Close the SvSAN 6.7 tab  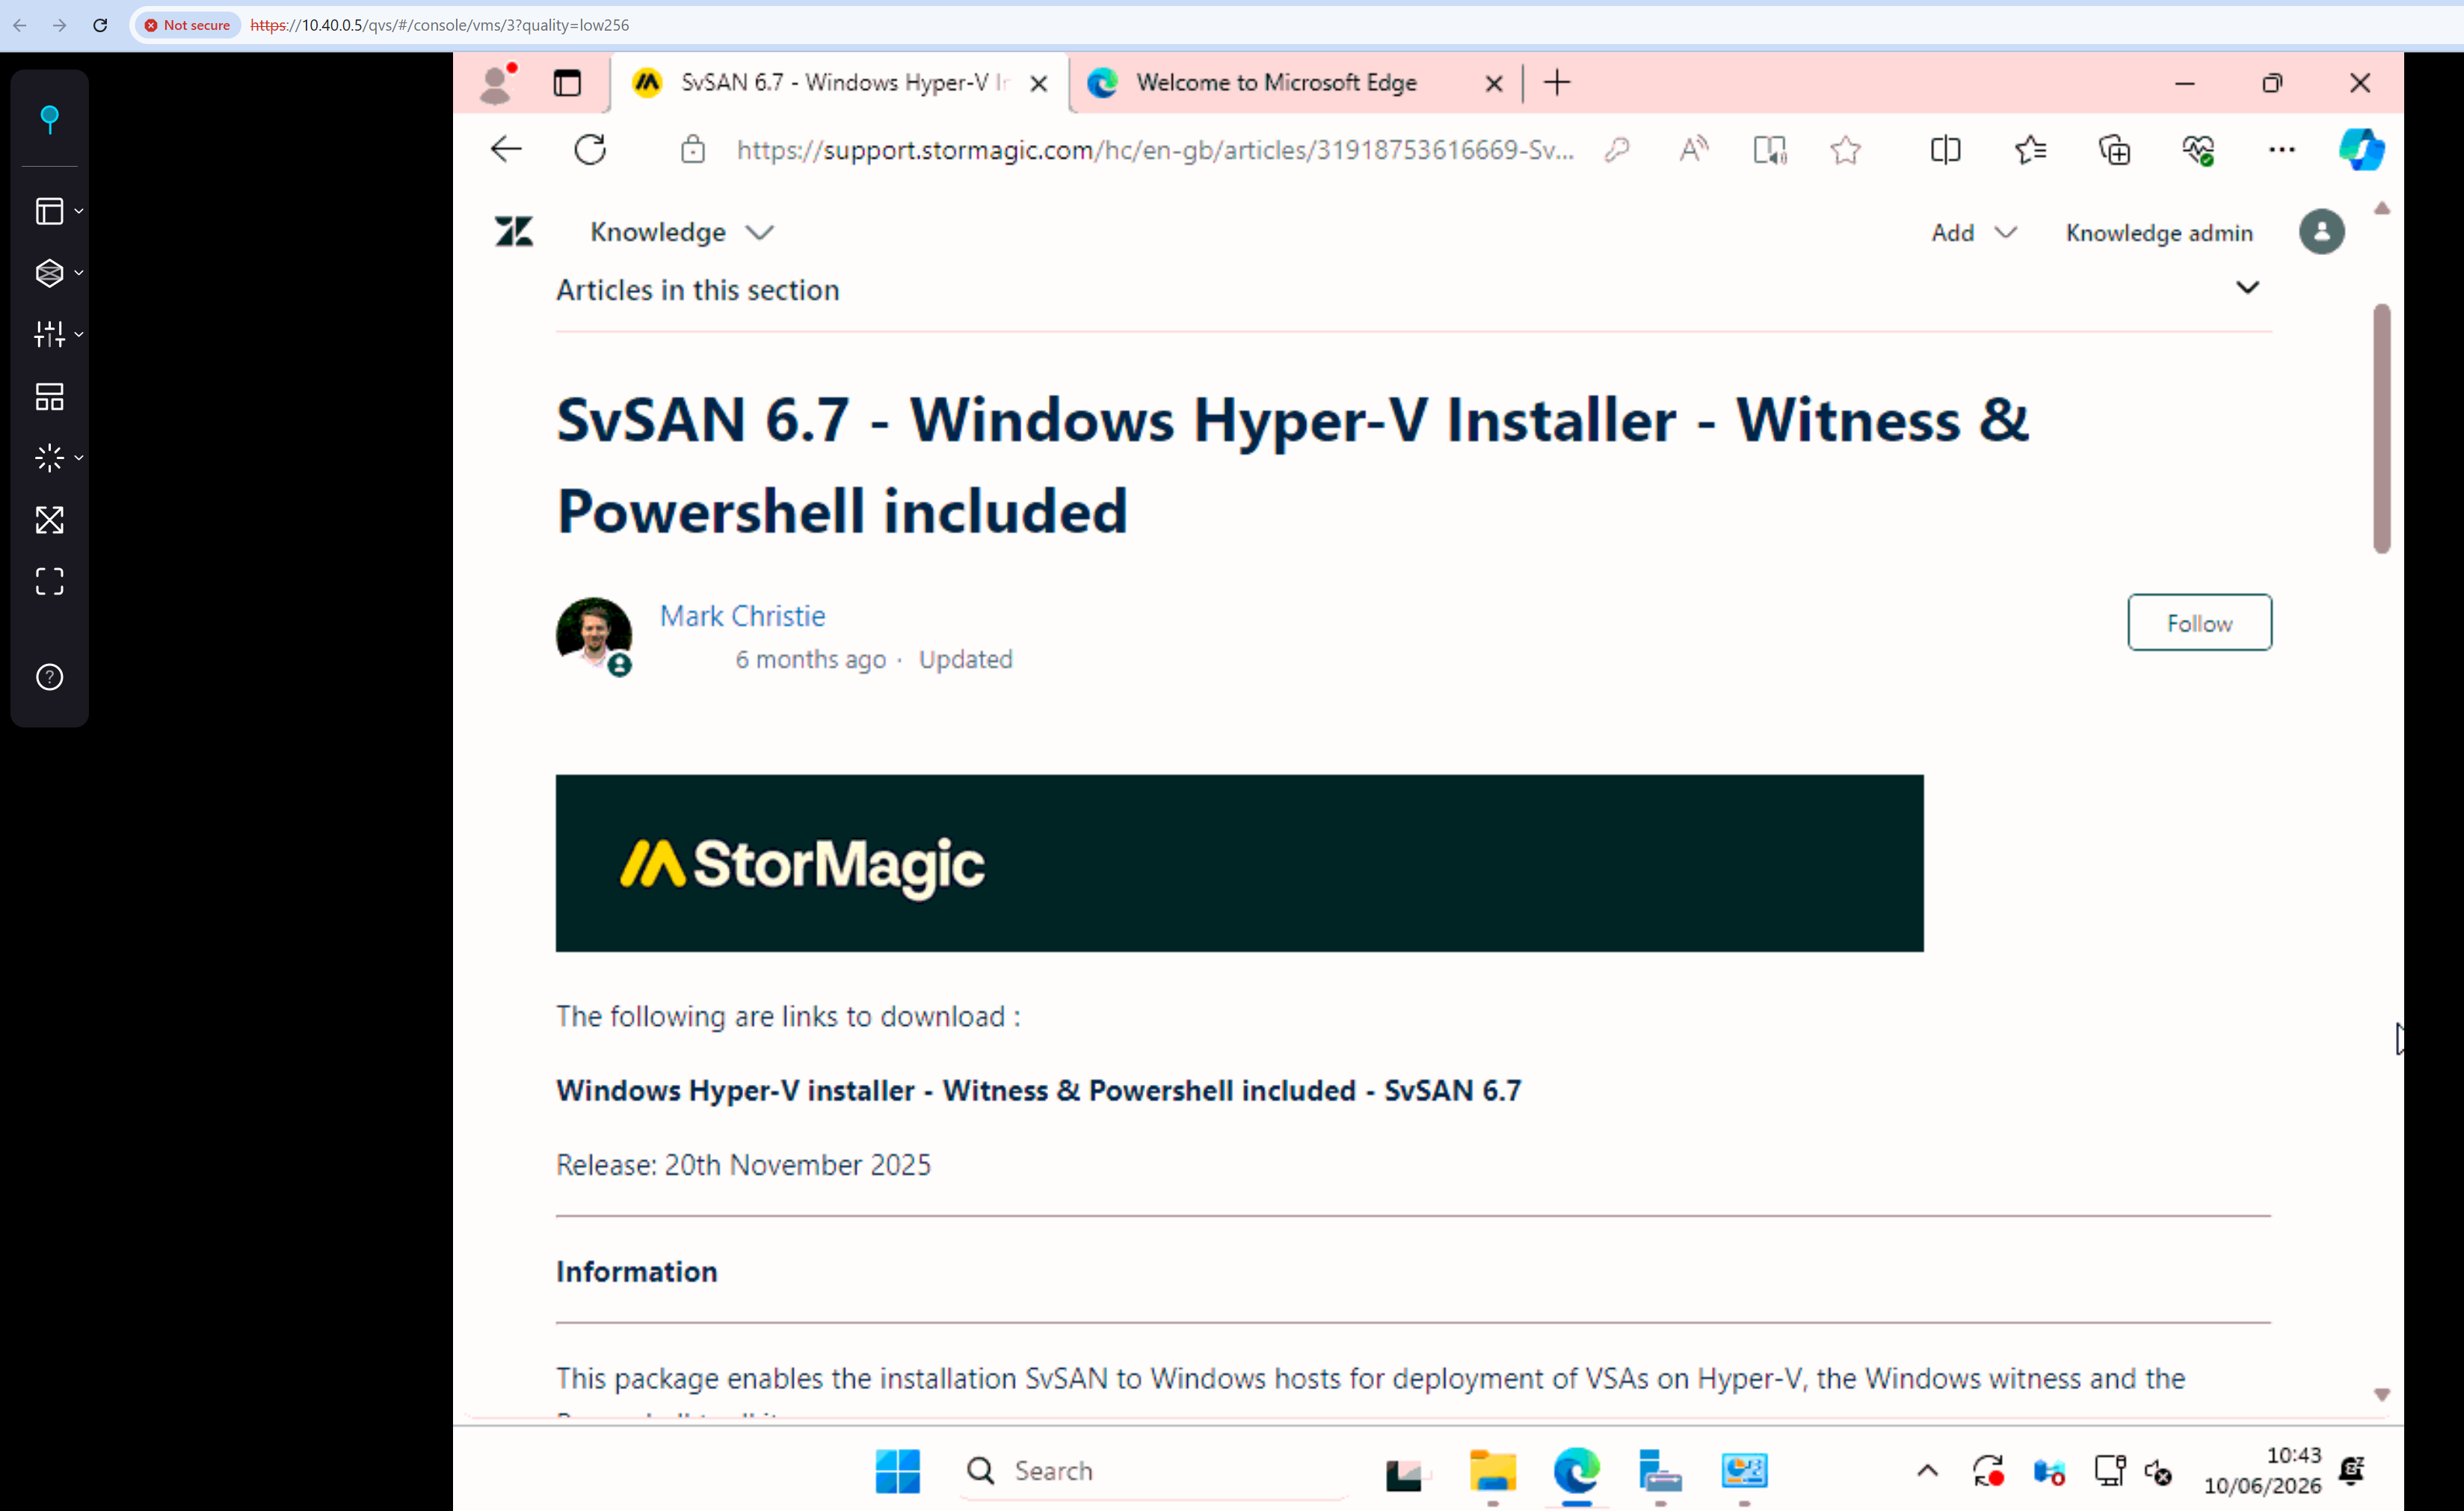click(x=1039, y=83)
